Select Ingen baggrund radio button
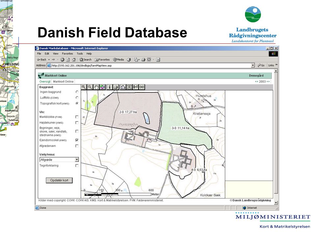Viewport: 316px width, 237px height. click(x=77, y=92)
